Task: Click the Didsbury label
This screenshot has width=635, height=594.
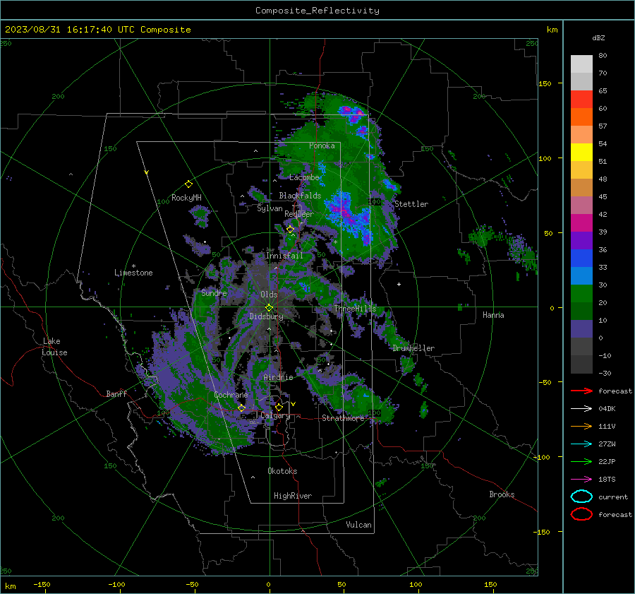Action: coord(266,316)
